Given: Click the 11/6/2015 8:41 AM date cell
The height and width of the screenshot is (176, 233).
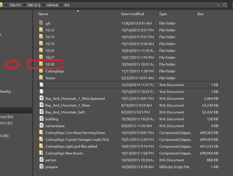Looking at the screenshot, I should point(136,23).
